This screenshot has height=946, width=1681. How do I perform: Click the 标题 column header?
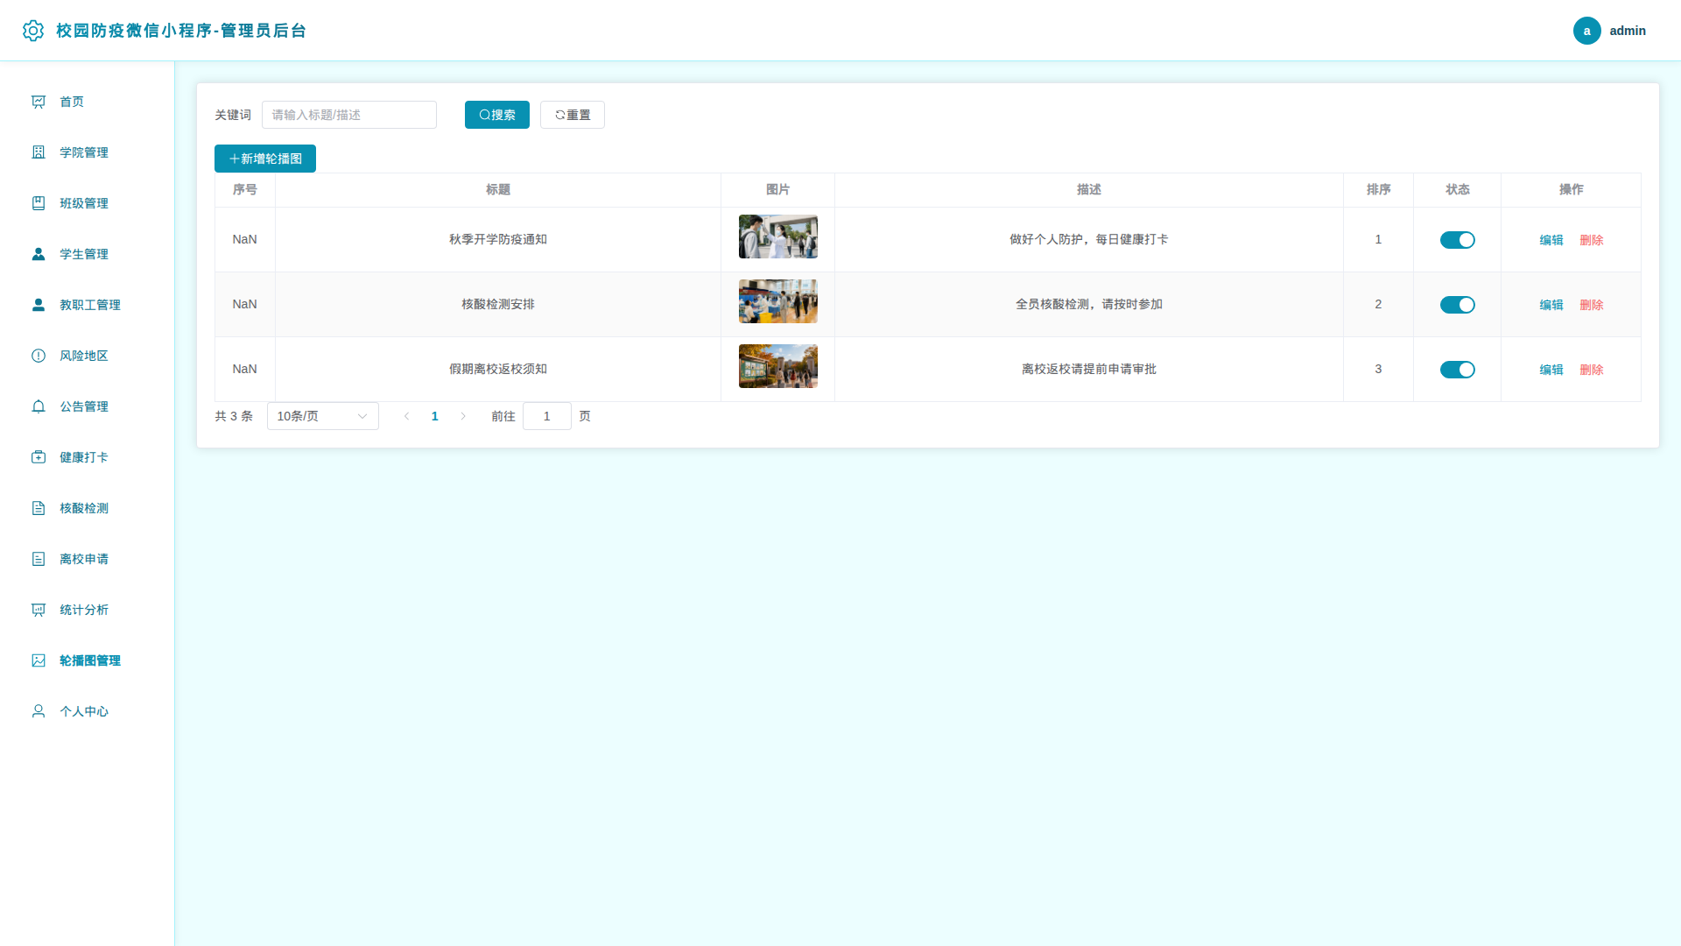[498, 189]
